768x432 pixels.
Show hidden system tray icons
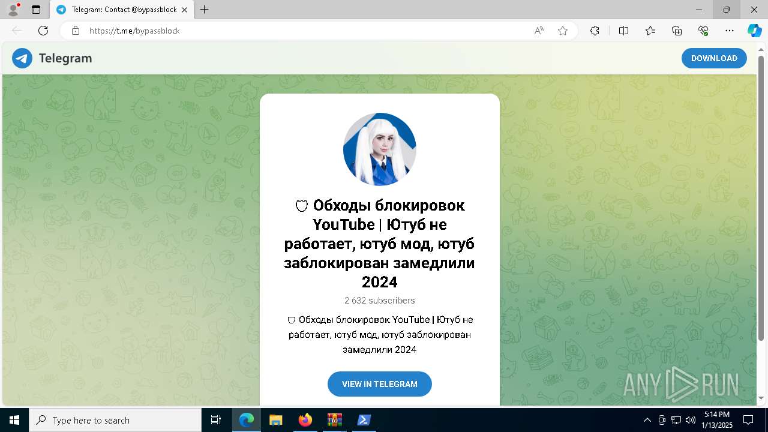(x=647, y=420)
